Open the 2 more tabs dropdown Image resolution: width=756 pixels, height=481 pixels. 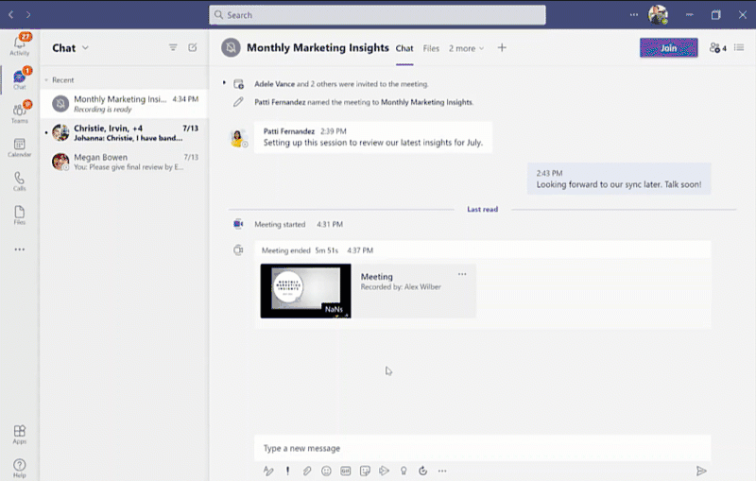pyautogui.click(x=466, y=48)
